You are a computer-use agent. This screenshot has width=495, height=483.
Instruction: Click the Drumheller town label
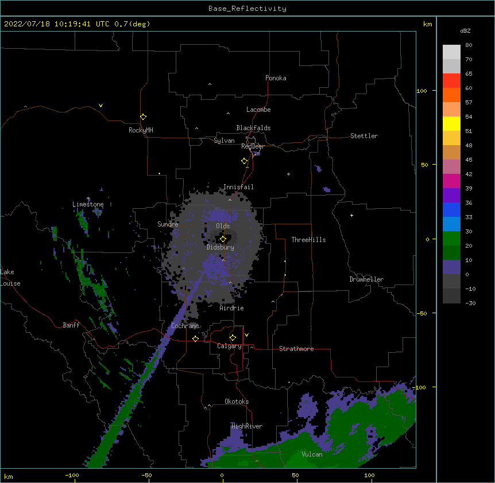coord(366,279)
